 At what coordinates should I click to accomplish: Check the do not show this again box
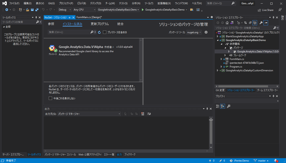[x=50, y=98]
